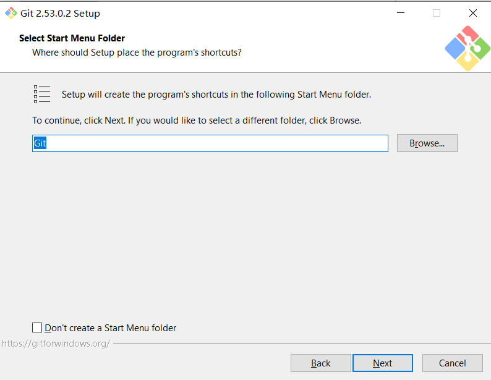Click the "Don't create a Start Menu folder" label text
This screenshot has height=380, width=491.
coord(111,328)
